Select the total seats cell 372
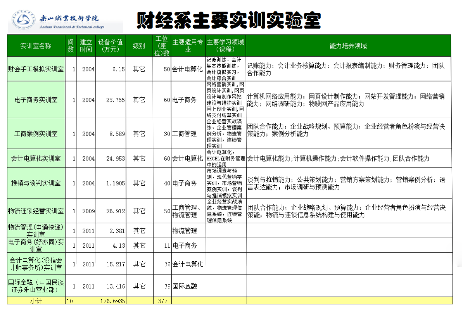Screen dimensions: 463x309 pyautogui.click(x=163, y=301)
